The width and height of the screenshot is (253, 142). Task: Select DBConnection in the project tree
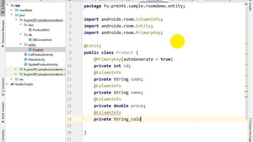pyautogui.click(x=42, y=40)
